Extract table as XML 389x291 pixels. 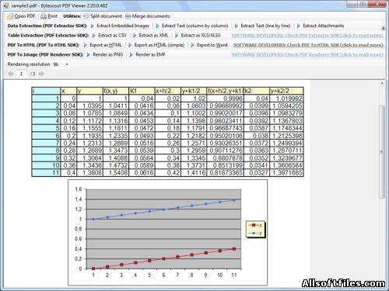click(x=151, y=35)
